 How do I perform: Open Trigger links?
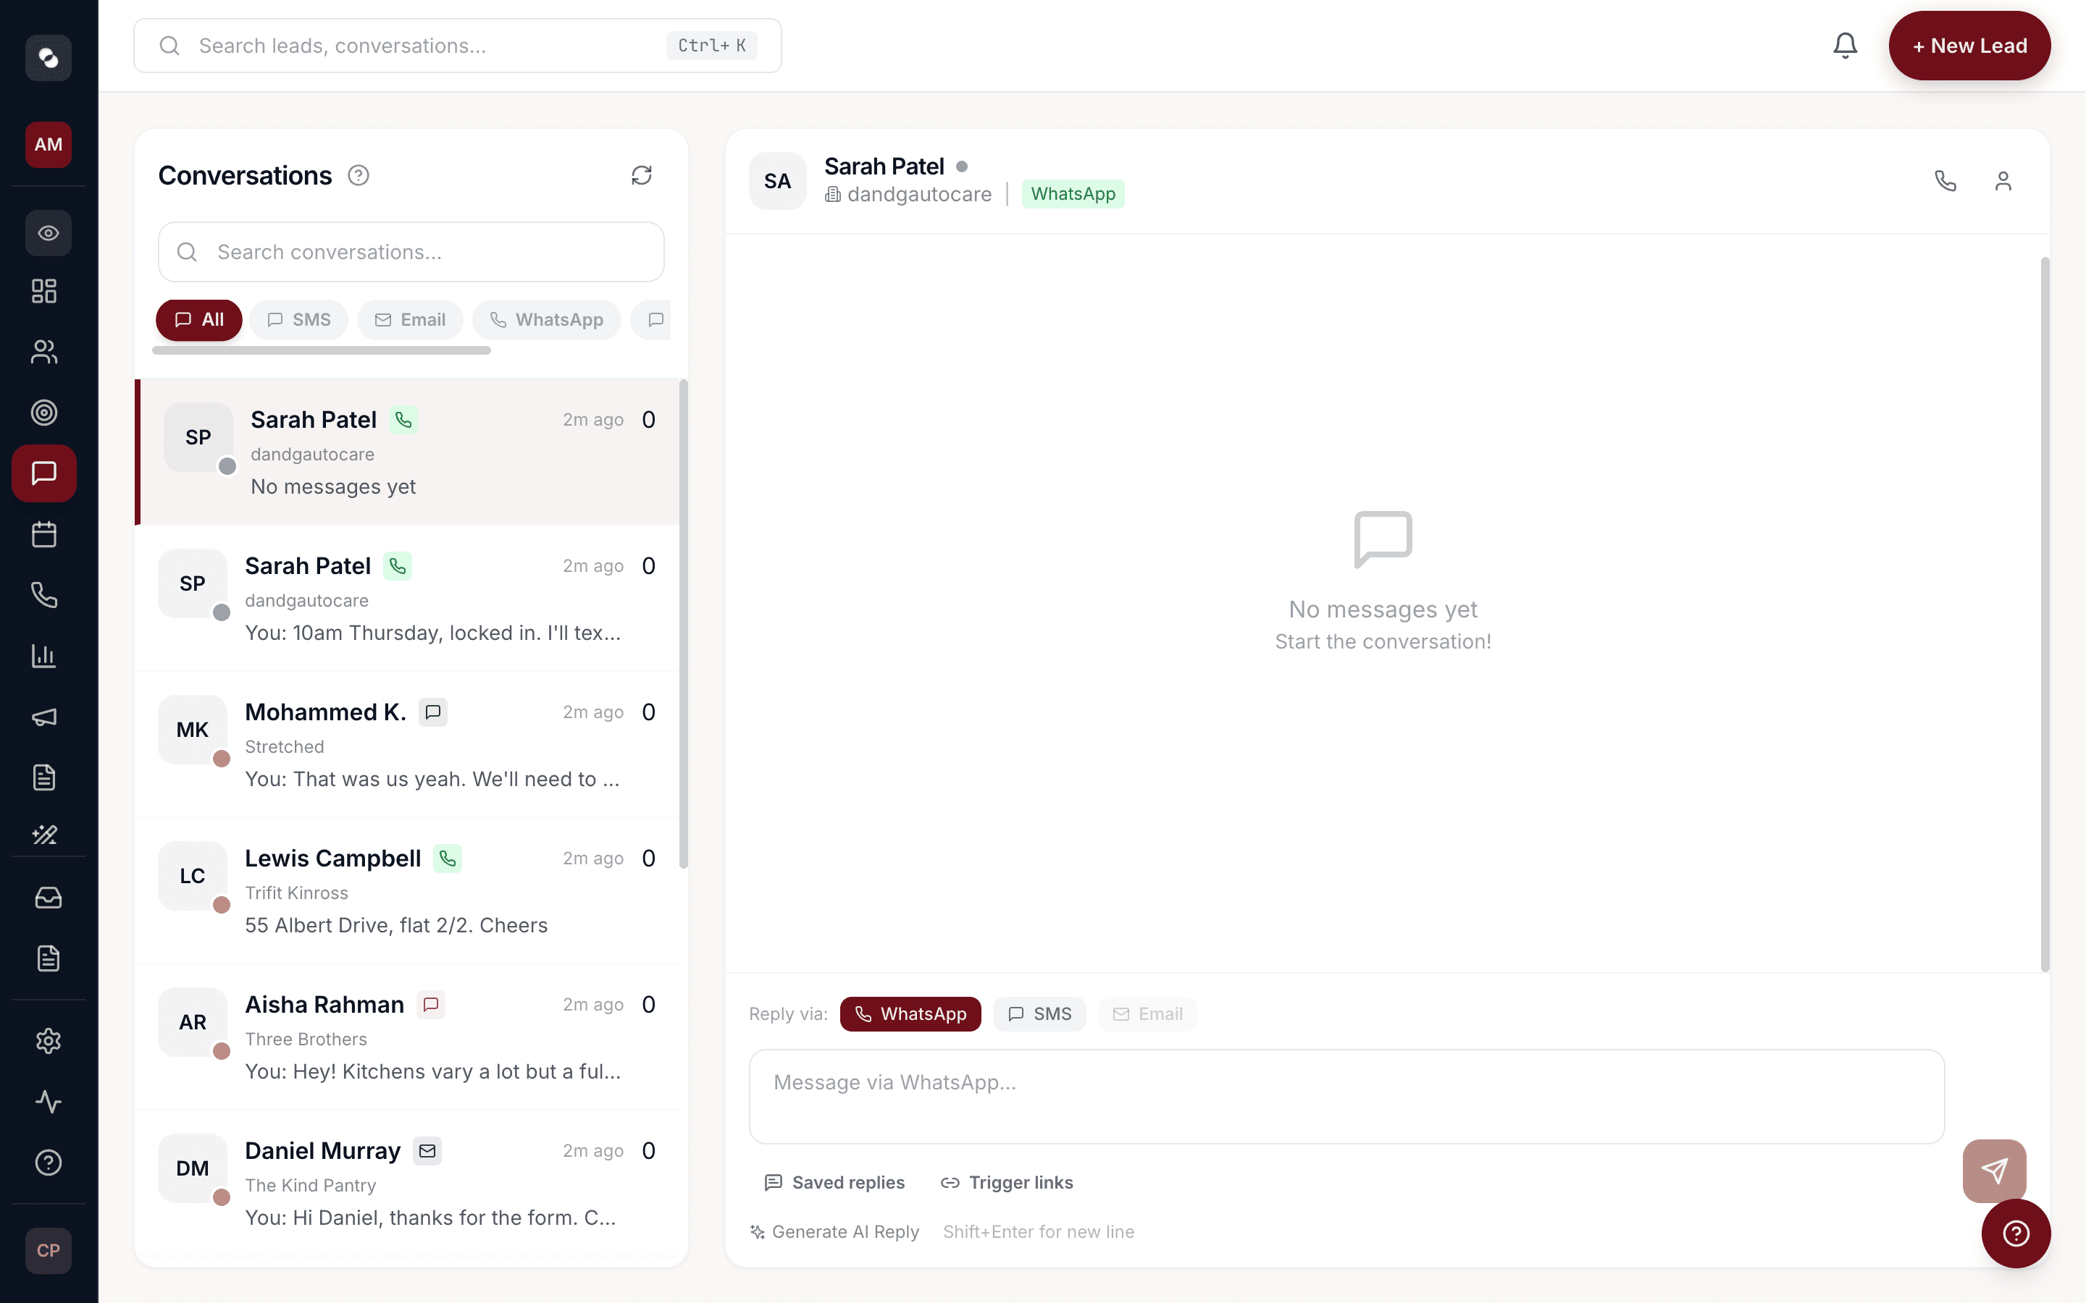pyautogui.click(x=1007, y=1182)
